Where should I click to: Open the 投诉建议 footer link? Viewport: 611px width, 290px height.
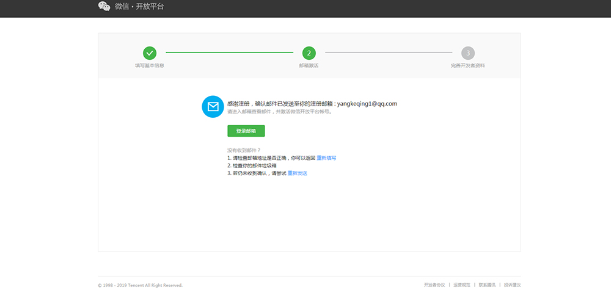(x=512, y=285)
